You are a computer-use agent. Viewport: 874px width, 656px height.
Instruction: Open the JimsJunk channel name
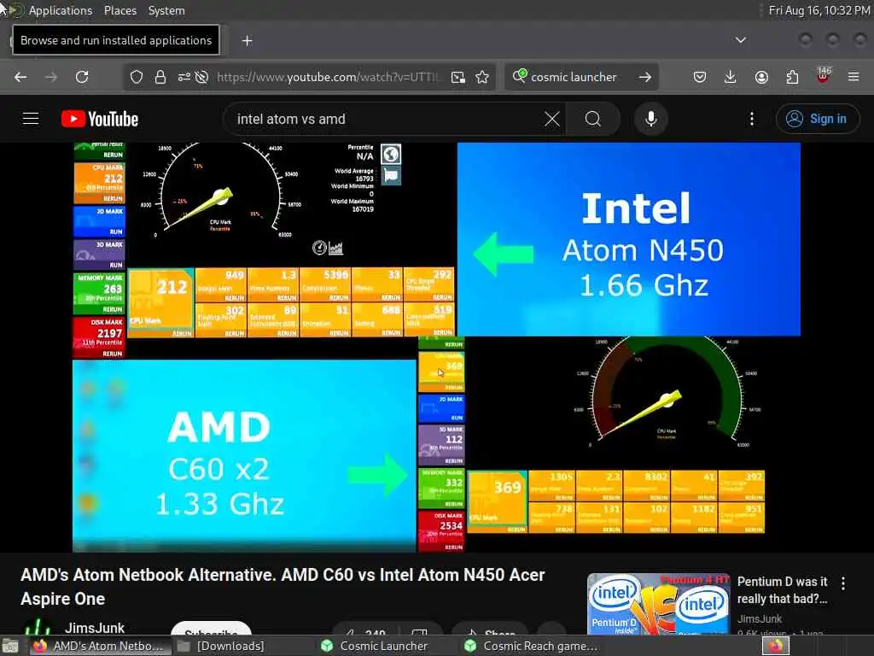[x=95, y=628]
